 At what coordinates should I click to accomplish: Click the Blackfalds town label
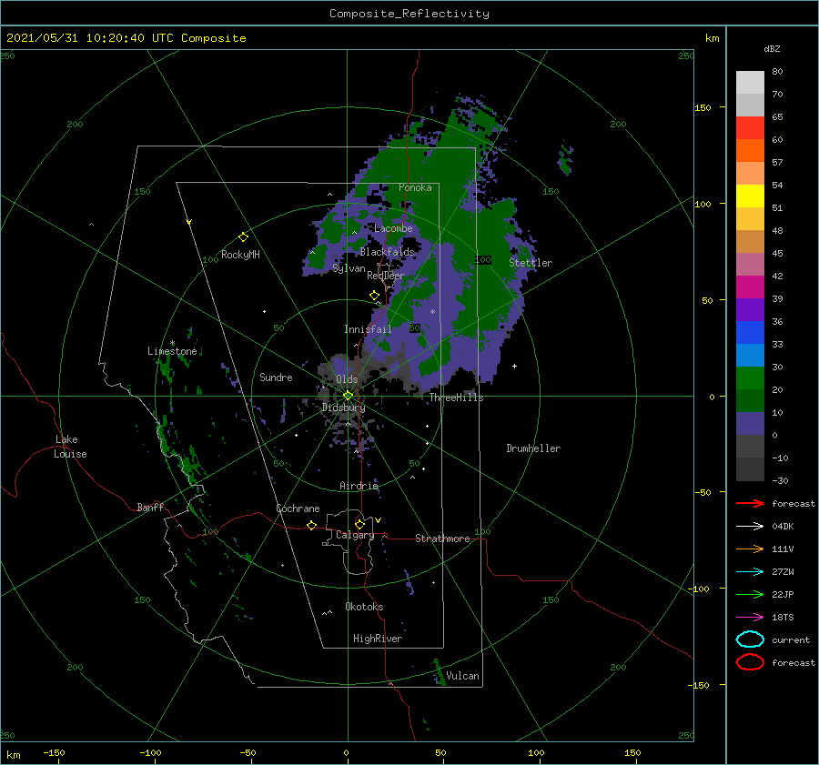[387, 252]
